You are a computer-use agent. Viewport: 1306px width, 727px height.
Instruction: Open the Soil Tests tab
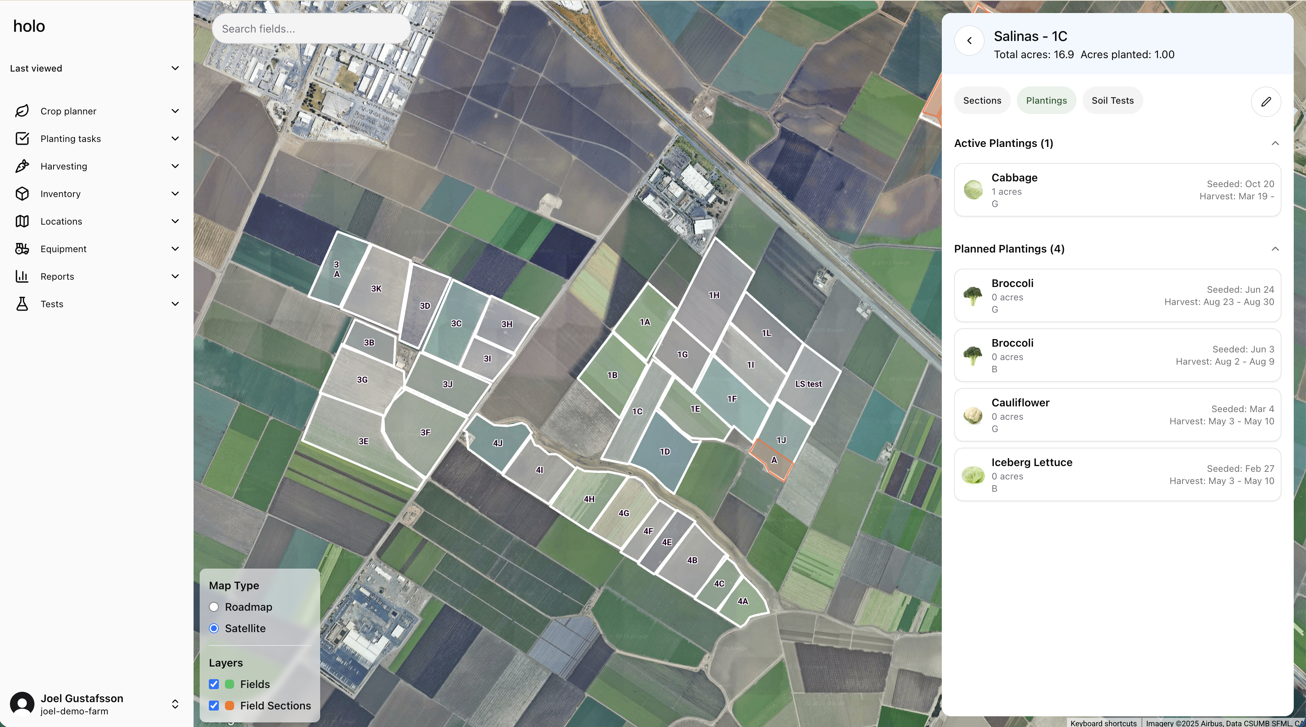1112,100
